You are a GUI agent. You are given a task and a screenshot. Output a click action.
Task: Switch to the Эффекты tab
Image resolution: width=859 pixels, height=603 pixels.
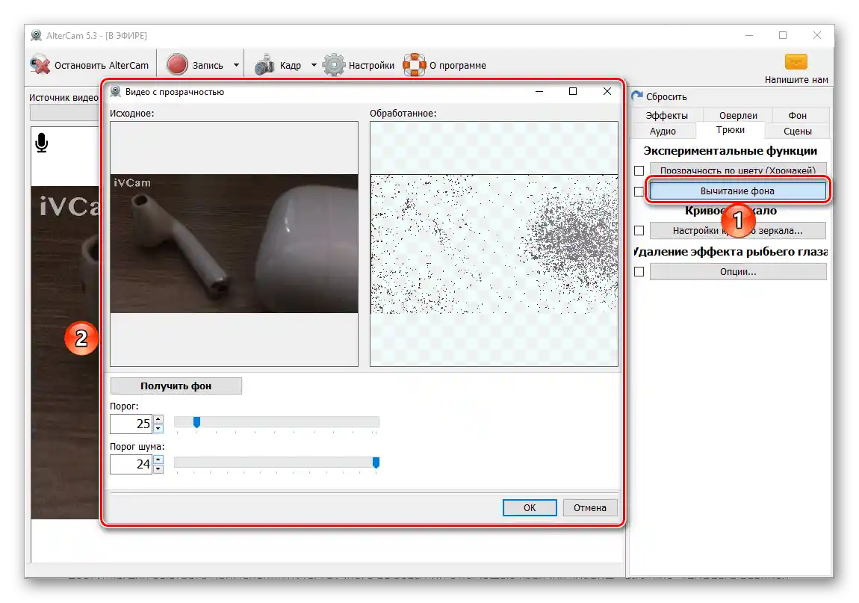666,115
